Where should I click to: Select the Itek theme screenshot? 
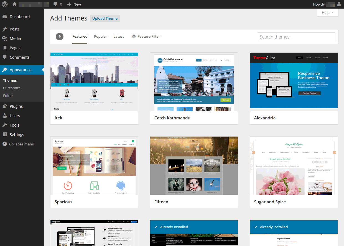tap(94, 82)
